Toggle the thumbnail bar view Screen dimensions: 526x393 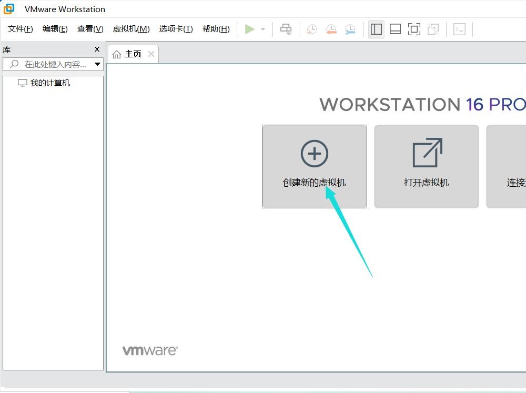click(395, 29)
